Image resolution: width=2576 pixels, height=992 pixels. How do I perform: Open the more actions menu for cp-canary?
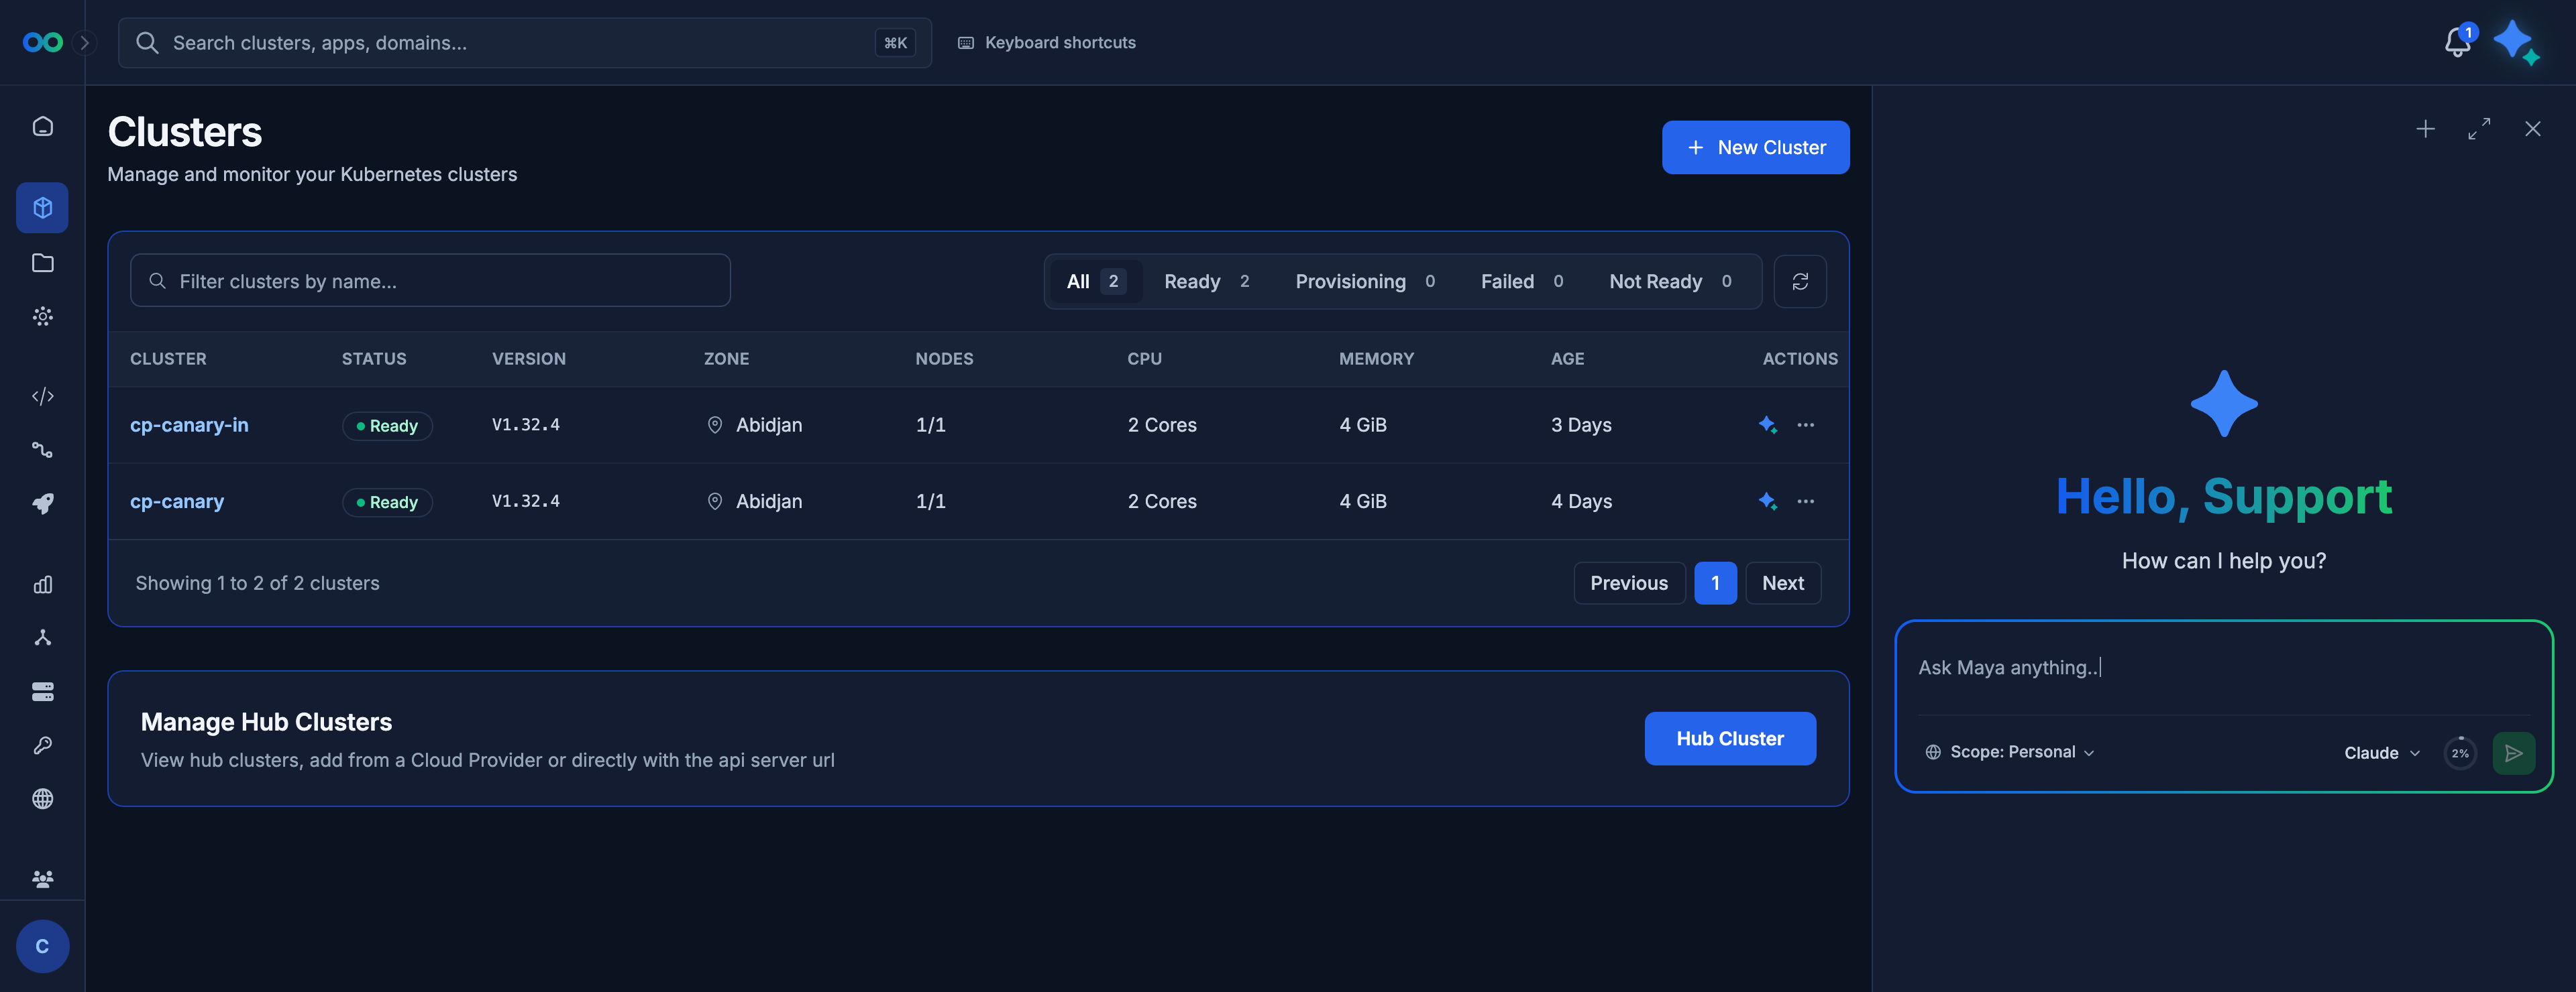pyautogui.click(x=1805, y=501)
